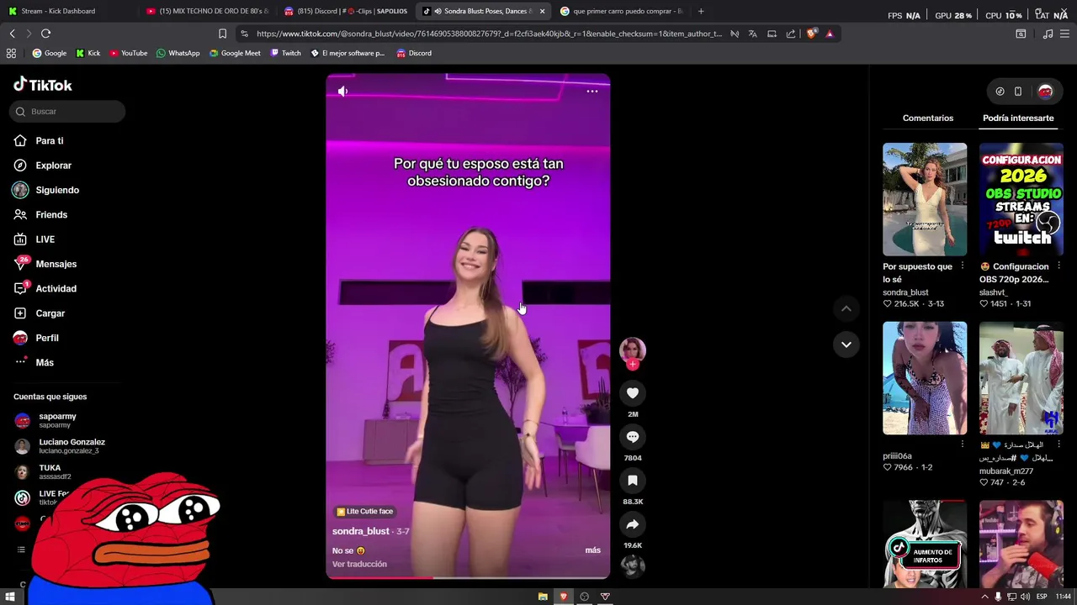
Task: Open a new browser tab with plus
Action: coord(701,11)
